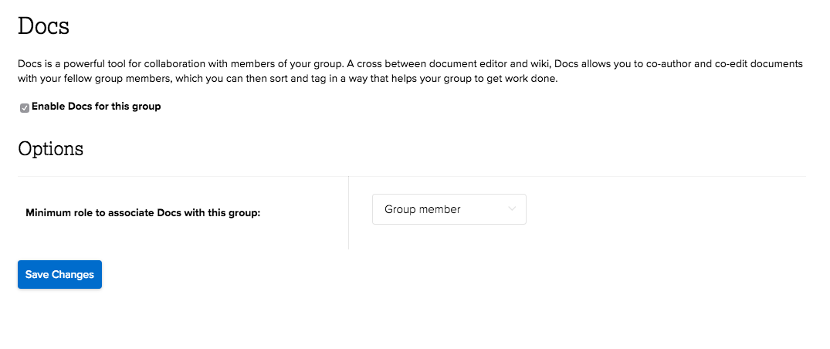Open the minimum role dropdown
The height and width of the screenshot is (349, 830).
[449, 209]
